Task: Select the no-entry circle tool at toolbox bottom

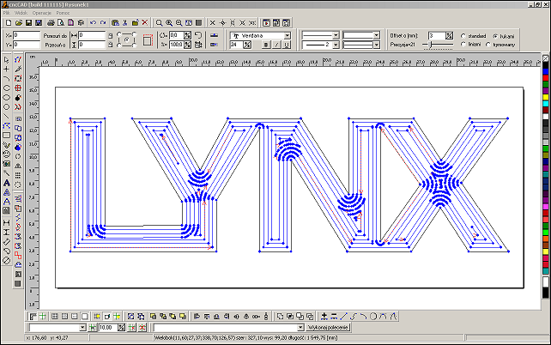Action: (x=6, y=260)
